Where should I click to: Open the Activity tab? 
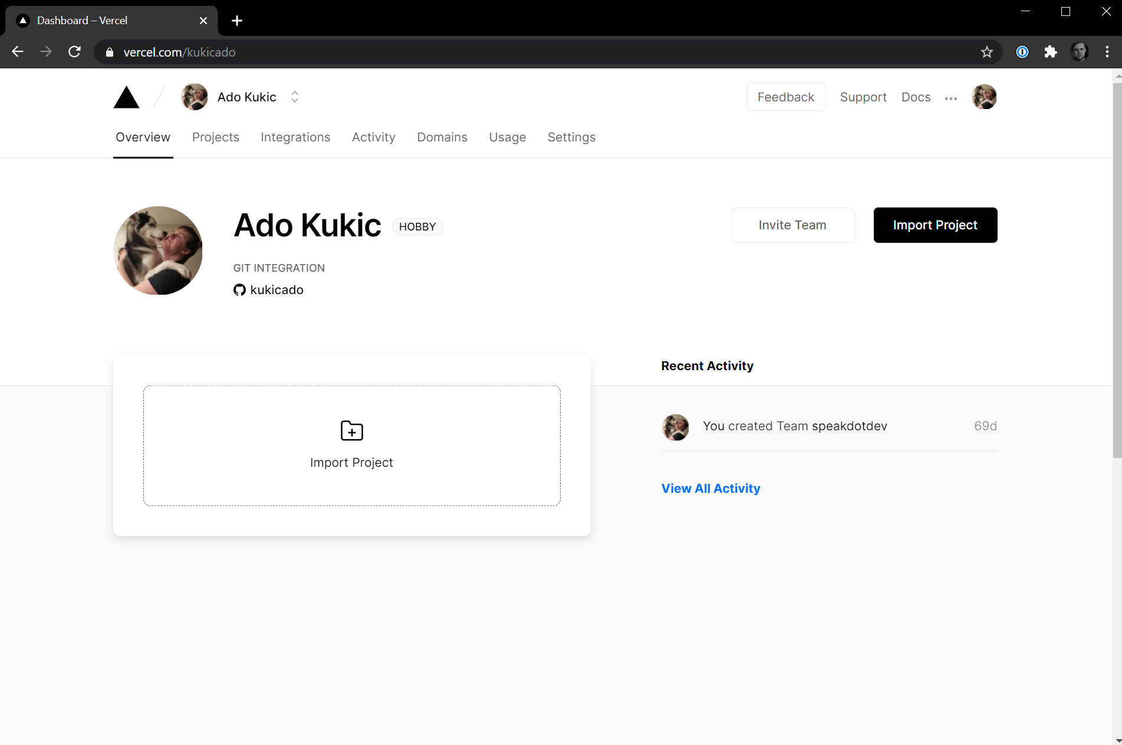374,137
